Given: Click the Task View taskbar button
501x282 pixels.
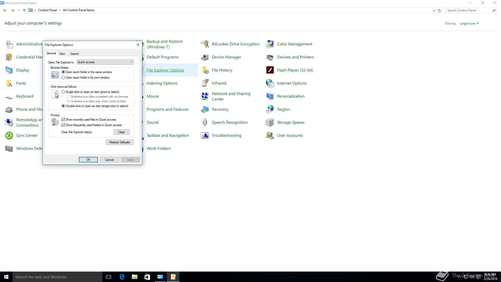Looking at the screenshot, I should (x=109, y=277).
